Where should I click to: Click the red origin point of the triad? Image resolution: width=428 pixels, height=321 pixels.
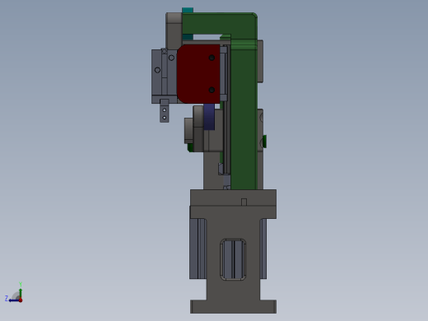[21, 300]
